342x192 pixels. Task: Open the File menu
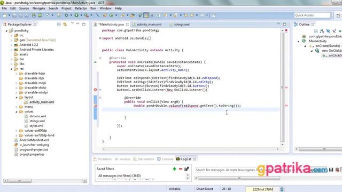point(4,9)
